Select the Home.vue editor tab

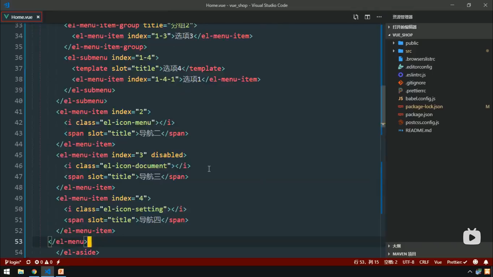(x=22, y=17)
